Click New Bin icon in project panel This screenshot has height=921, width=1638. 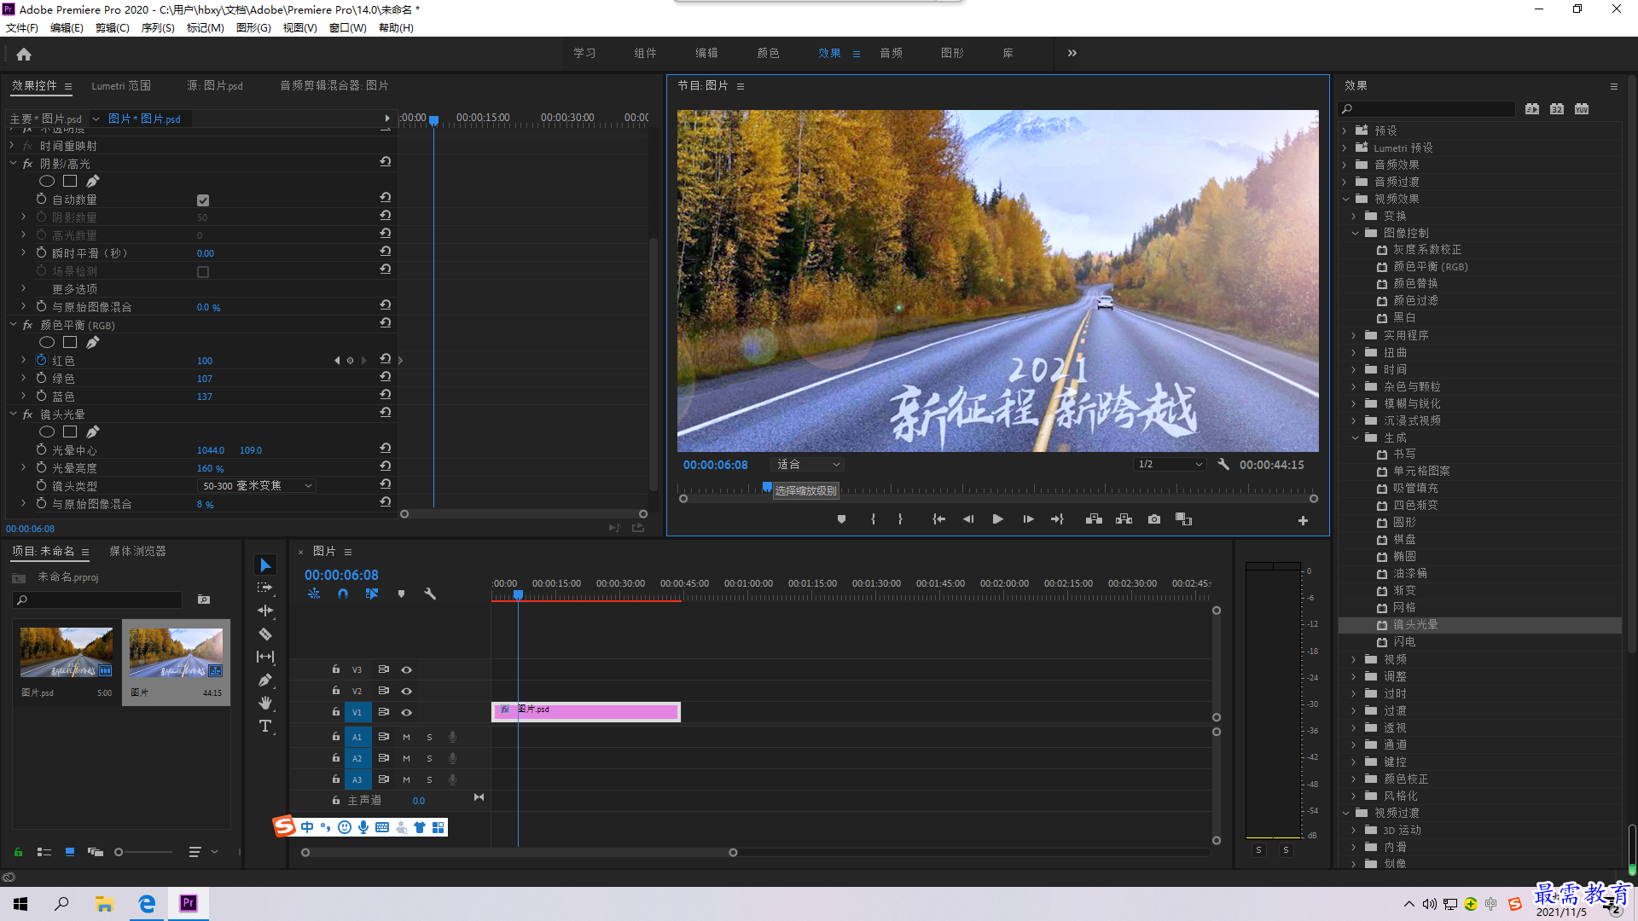tap(204, 600)
